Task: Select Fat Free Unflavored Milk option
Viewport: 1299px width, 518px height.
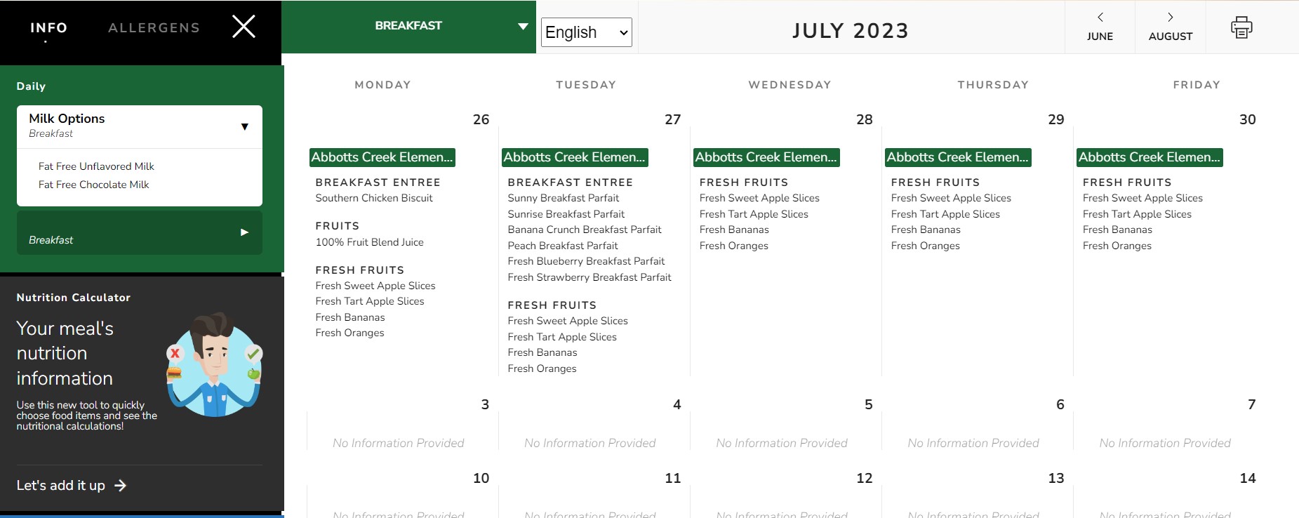Action: [95, 166]
